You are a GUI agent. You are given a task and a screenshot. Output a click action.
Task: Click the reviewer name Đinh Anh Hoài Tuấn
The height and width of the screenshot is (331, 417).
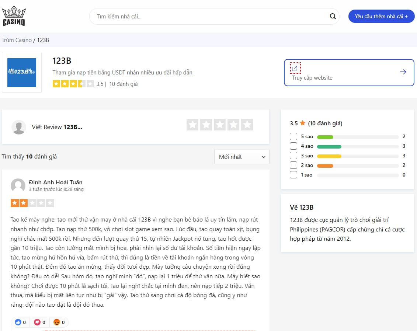click(56, 182)
